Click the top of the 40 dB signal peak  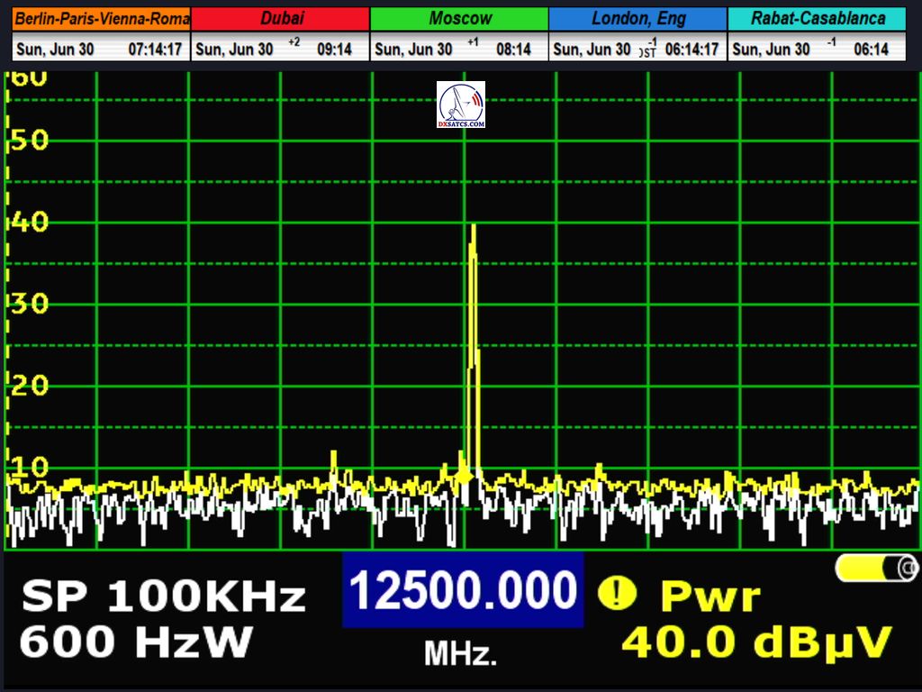tap(473, 226)
